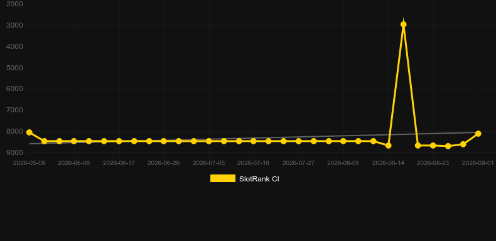
Task: Select the peak data point near 3000
Action: point(403,24)
